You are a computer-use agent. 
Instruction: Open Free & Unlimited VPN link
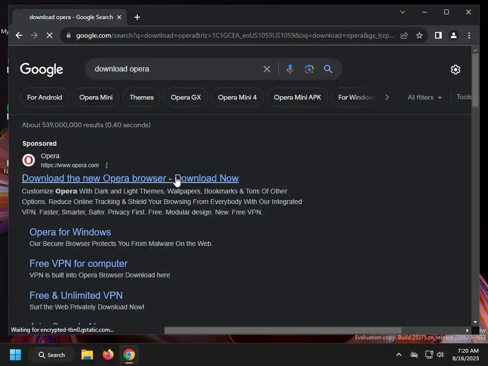[76, 295]
